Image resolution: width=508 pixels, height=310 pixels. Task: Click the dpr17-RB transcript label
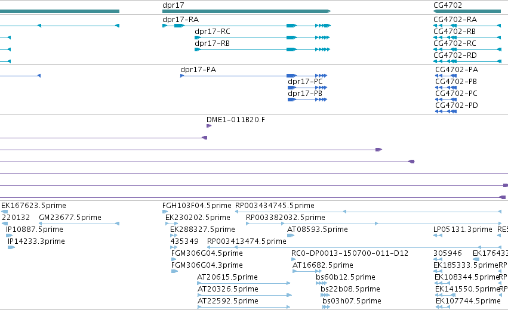212,44
